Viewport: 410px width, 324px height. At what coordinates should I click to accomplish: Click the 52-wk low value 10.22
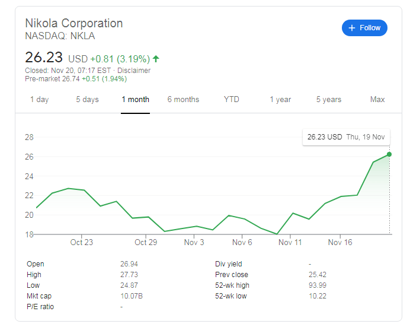pyautogui.click(x=318, y=296)
